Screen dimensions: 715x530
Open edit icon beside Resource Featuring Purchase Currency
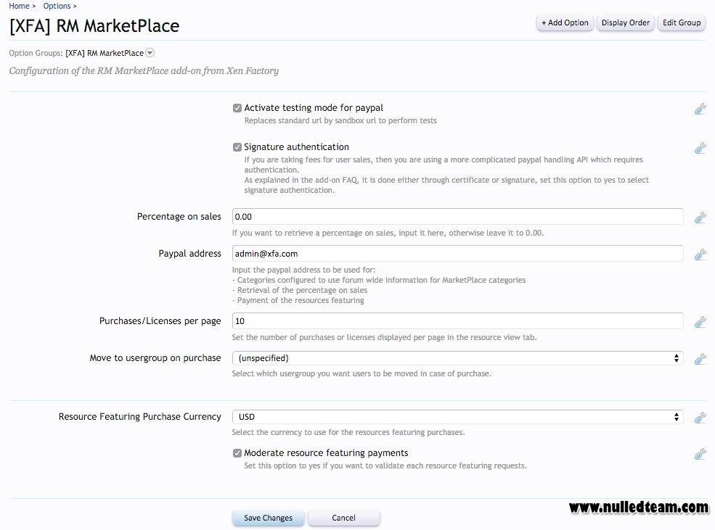pos(700,418)
